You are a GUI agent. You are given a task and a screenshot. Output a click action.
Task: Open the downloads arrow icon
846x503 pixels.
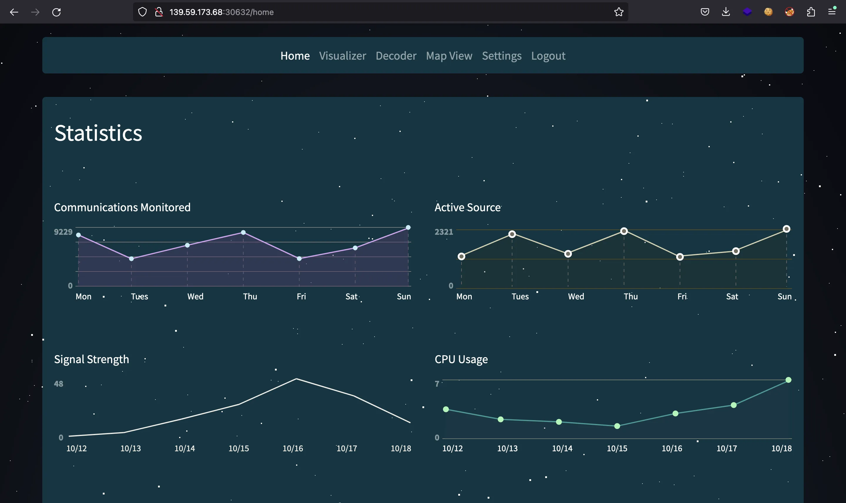point(726,12)
